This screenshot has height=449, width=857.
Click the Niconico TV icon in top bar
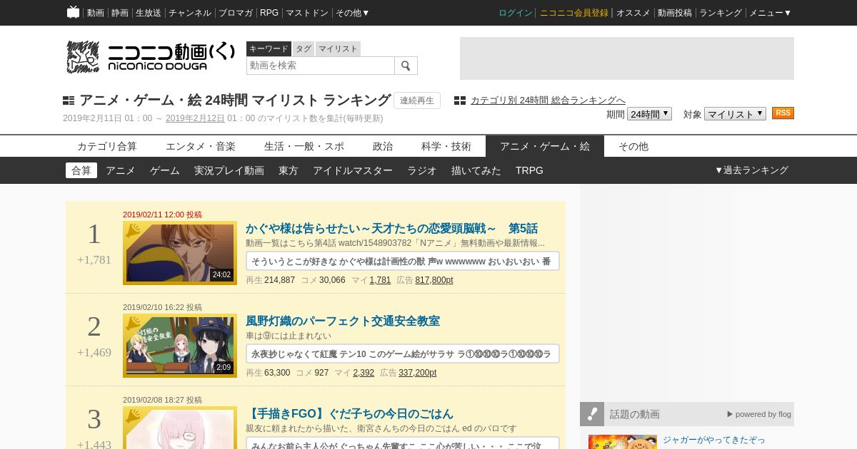[73, 12]
